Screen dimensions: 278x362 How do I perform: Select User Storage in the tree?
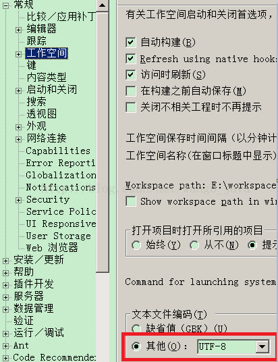tap(59, 236)
